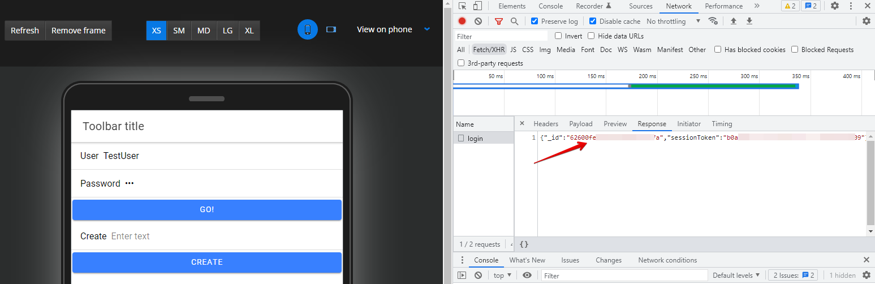
Task: Click the CREATE button
Action: click(x=207, y=262)
